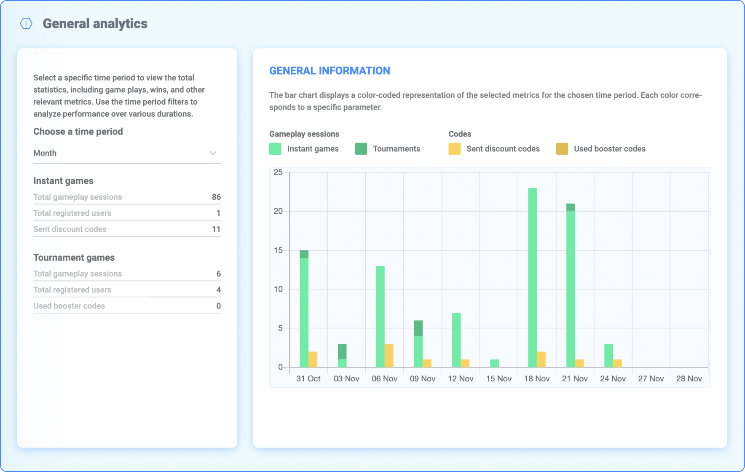Select the 31 Oct yellow discount codes bar
Viewport: 745px width, 472px height.
pyautogui.click(x=313, y=359)
